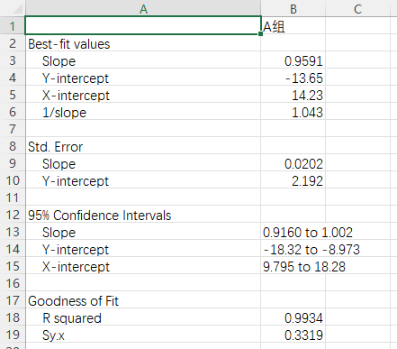Select column A header

click(x=143, y=9)
